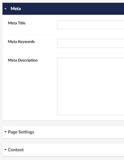Click empty area of navy Meta header bar
124x160 pixels.
(x=71, y=9)
